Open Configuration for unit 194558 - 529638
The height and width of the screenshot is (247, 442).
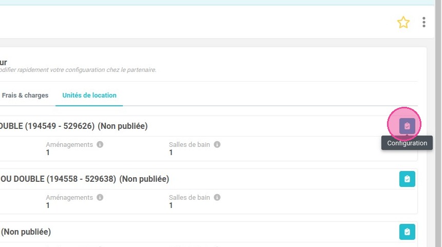tap(407, 179)
